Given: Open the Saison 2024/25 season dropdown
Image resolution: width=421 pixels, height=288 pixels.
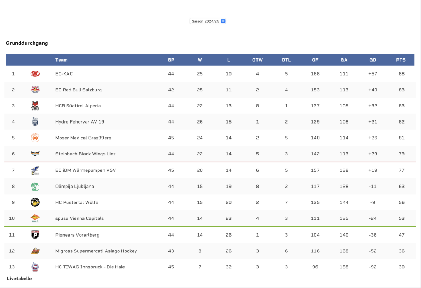Looking at the screenshot, I should [208, 21].
